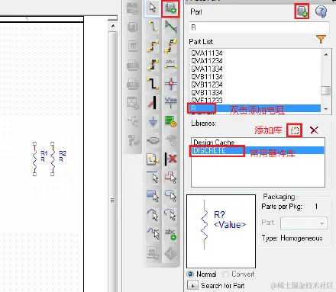
Task: Choose the Place Polyline tool
Action: pyautogui.click(x=170, y=178)
